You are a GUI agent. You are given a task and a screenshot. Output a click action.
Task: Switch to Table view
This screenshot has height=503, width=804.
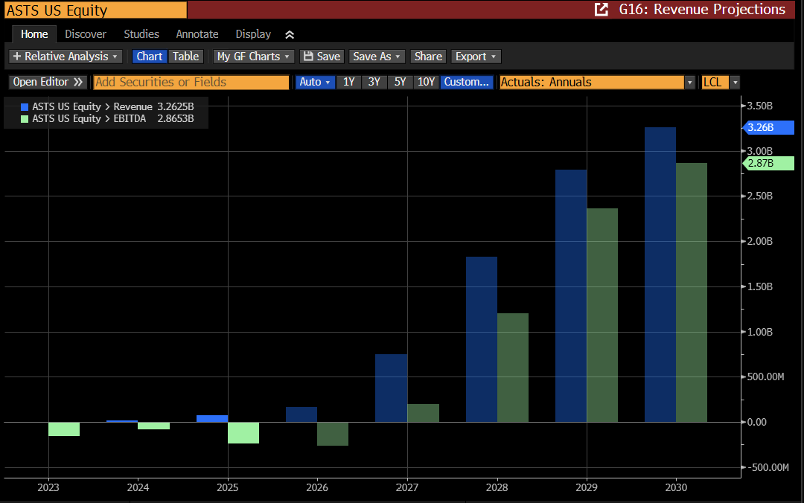pyautogui.click(x=185, y=57)
